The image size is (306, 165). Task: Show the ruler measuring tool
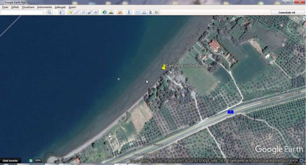click(x=129, y=13)
